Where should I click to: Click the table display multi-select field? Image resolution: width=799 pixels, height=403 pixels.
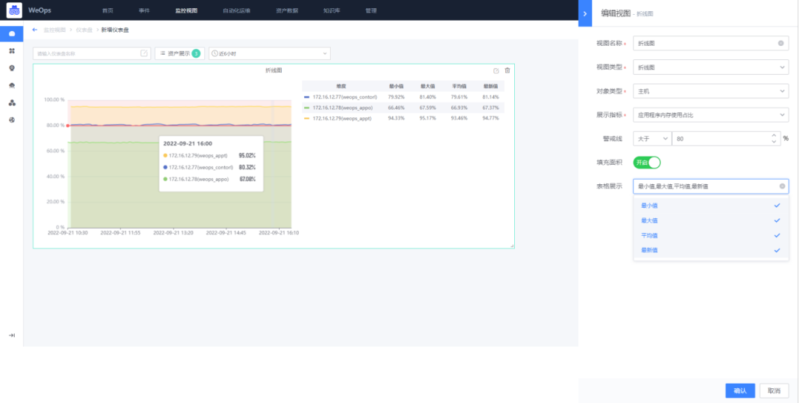711,186
